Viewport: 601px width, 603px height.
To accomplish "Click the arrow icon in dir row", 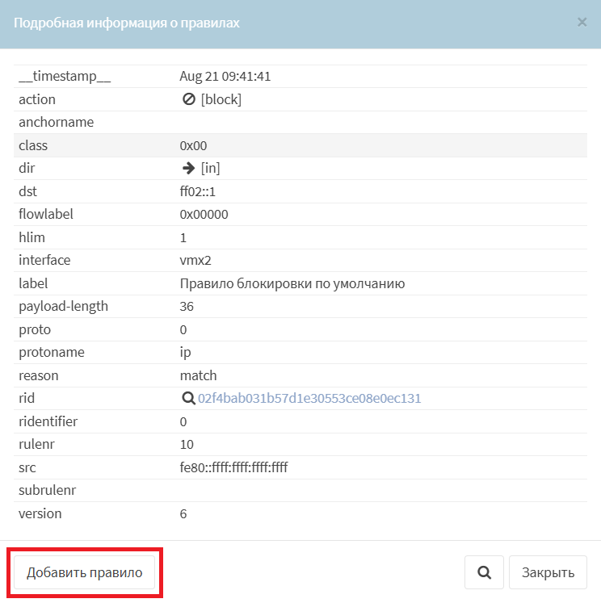I will pos(188,168).
